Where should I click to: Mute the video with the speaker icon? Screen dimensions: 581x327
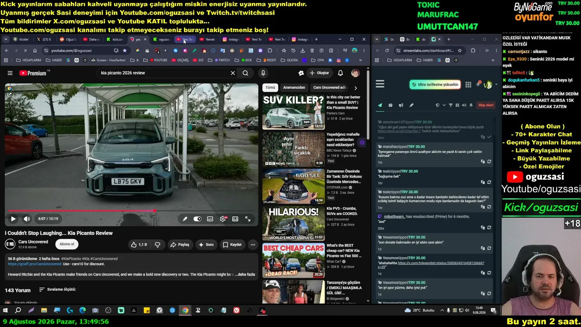tap(27, 219)
